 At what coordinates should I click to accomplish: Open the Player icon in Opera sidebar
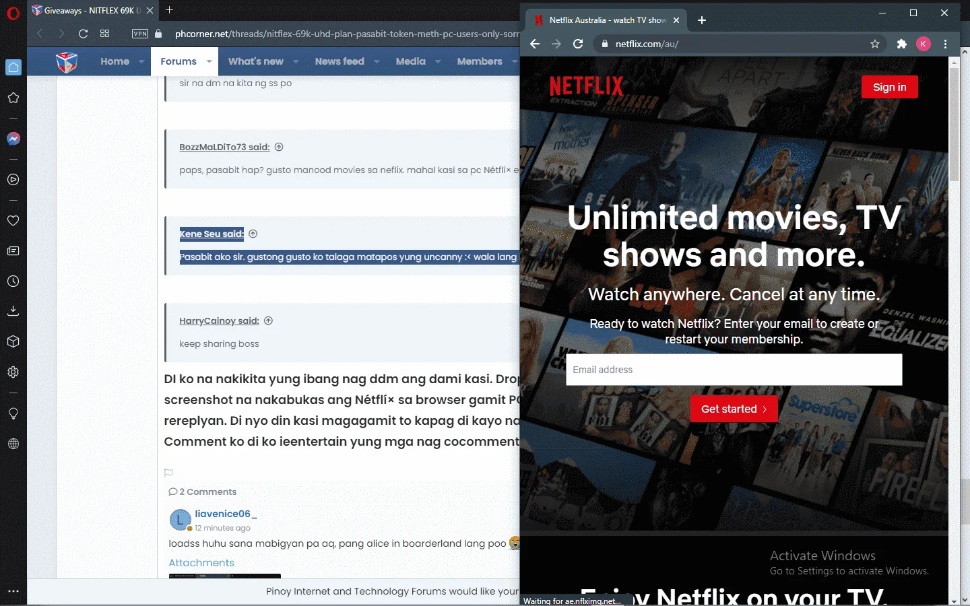click(13, 180)
